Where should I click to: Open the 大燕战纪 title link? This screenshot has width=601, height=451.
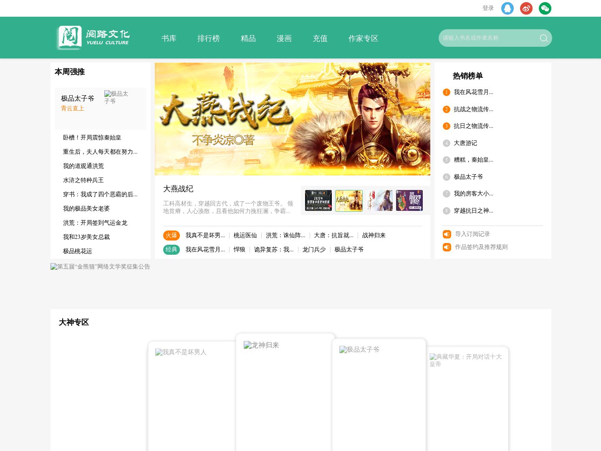[x=178, y=189]
